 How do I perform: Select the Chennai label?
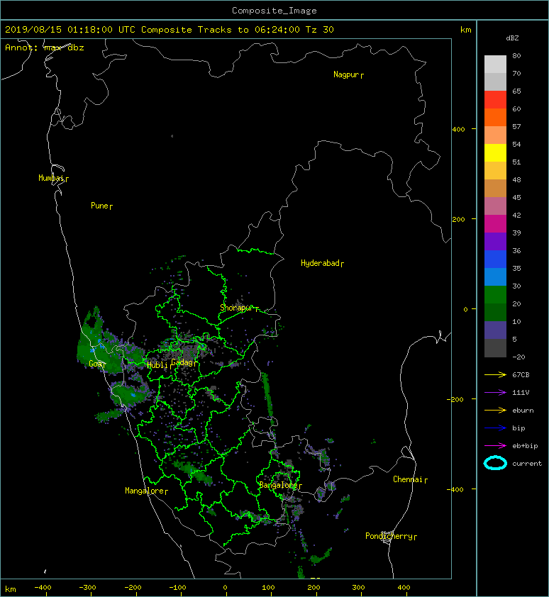pyautogui.click(x=408, y=479)
